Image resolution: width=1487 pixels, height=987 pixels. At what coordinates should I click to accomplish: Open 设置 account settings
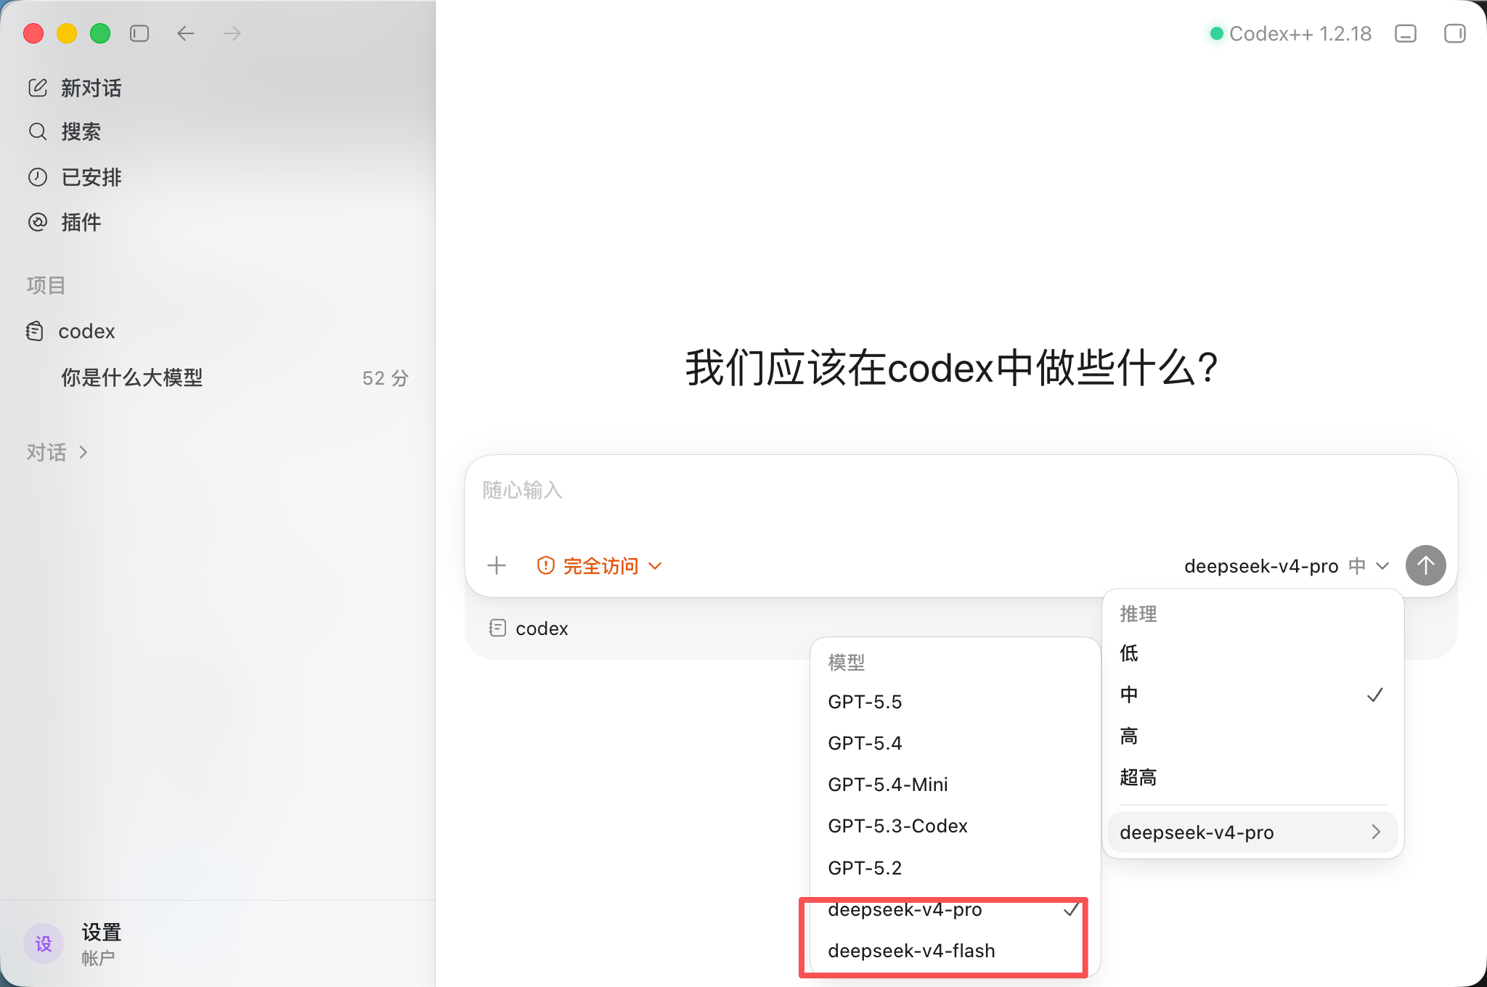(x=100, y=943)
